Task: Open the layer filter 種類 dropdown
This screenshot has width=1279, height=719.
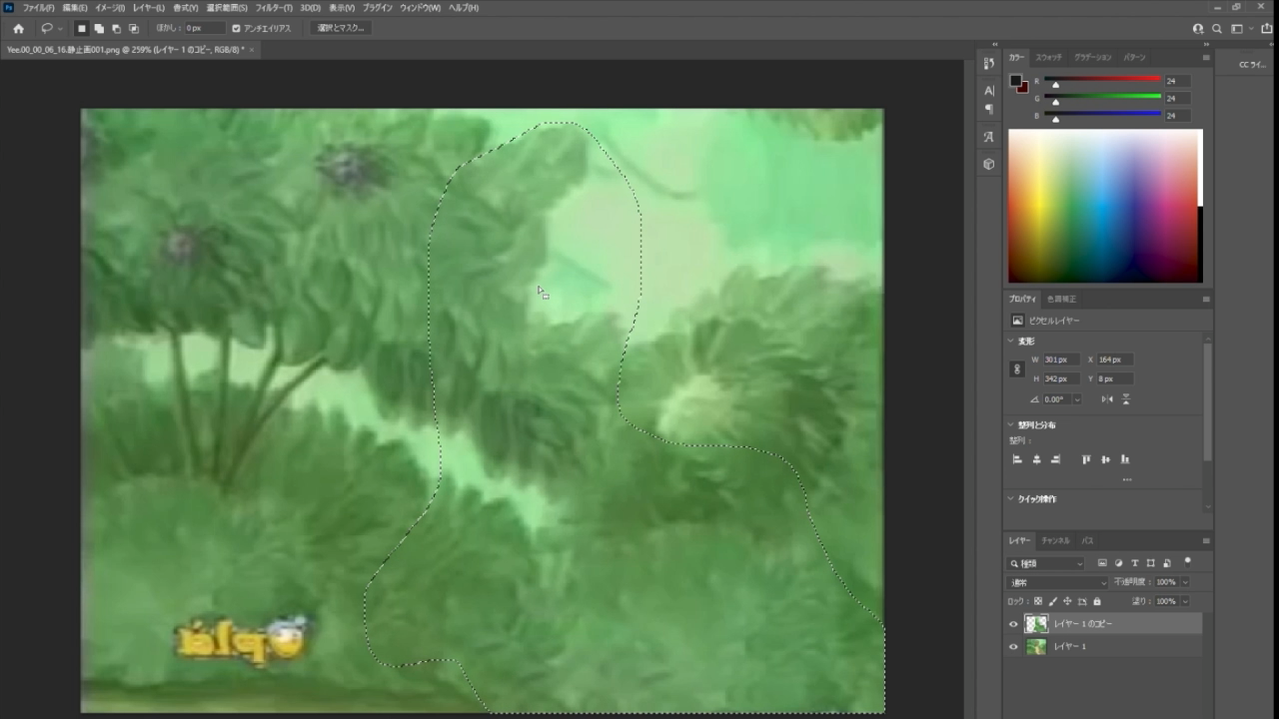Action: (1046, 563)
